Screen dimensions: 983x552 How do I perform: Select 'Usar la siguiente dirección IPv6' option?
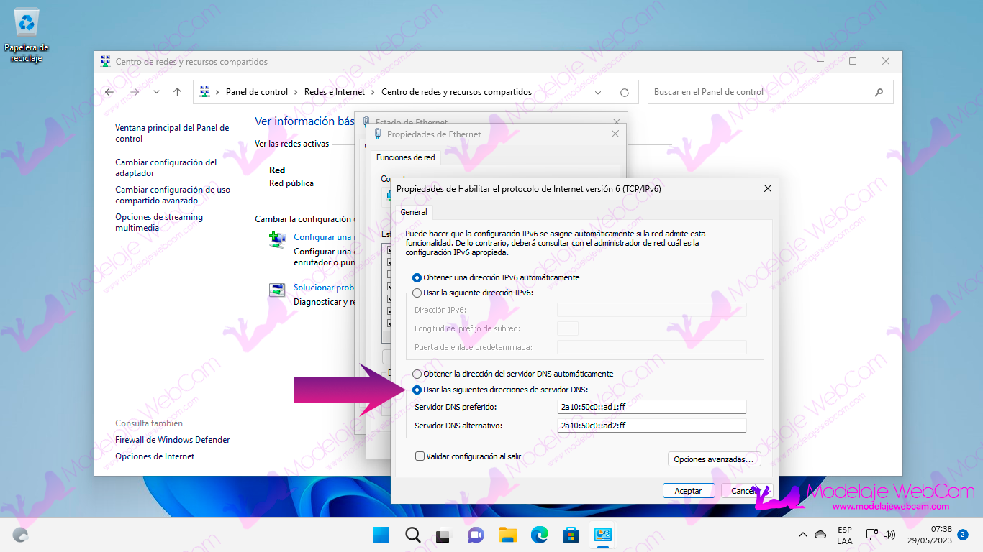417,293
